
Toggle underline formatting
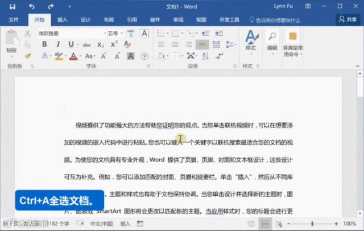71,44
